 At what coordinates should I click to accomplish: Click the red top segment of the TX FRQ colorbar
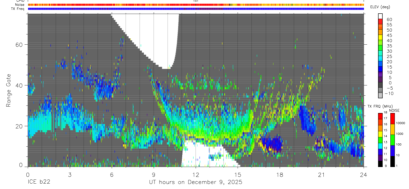coord(380,116)
